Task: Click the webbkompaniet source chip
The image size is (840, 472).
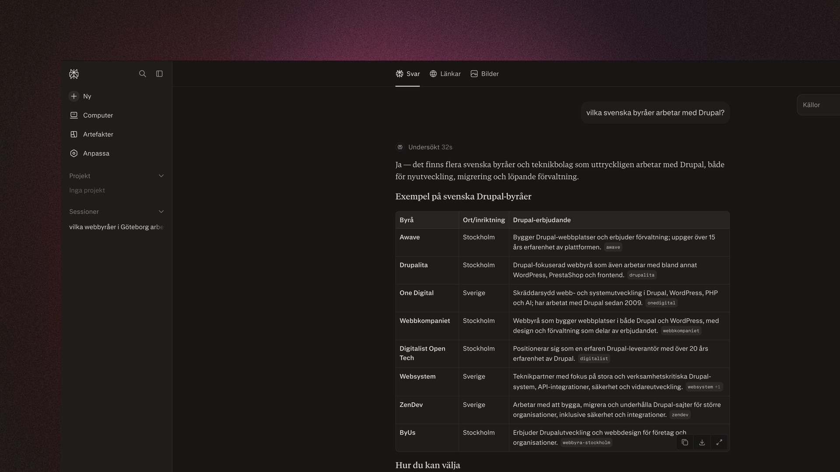Action: click(x=681, y=331)
